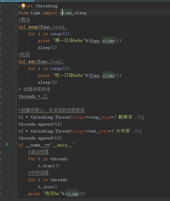This screenshot has height=201, width=170.
Task: Click the '#吃饭' comment
Action: click(24, 55)
